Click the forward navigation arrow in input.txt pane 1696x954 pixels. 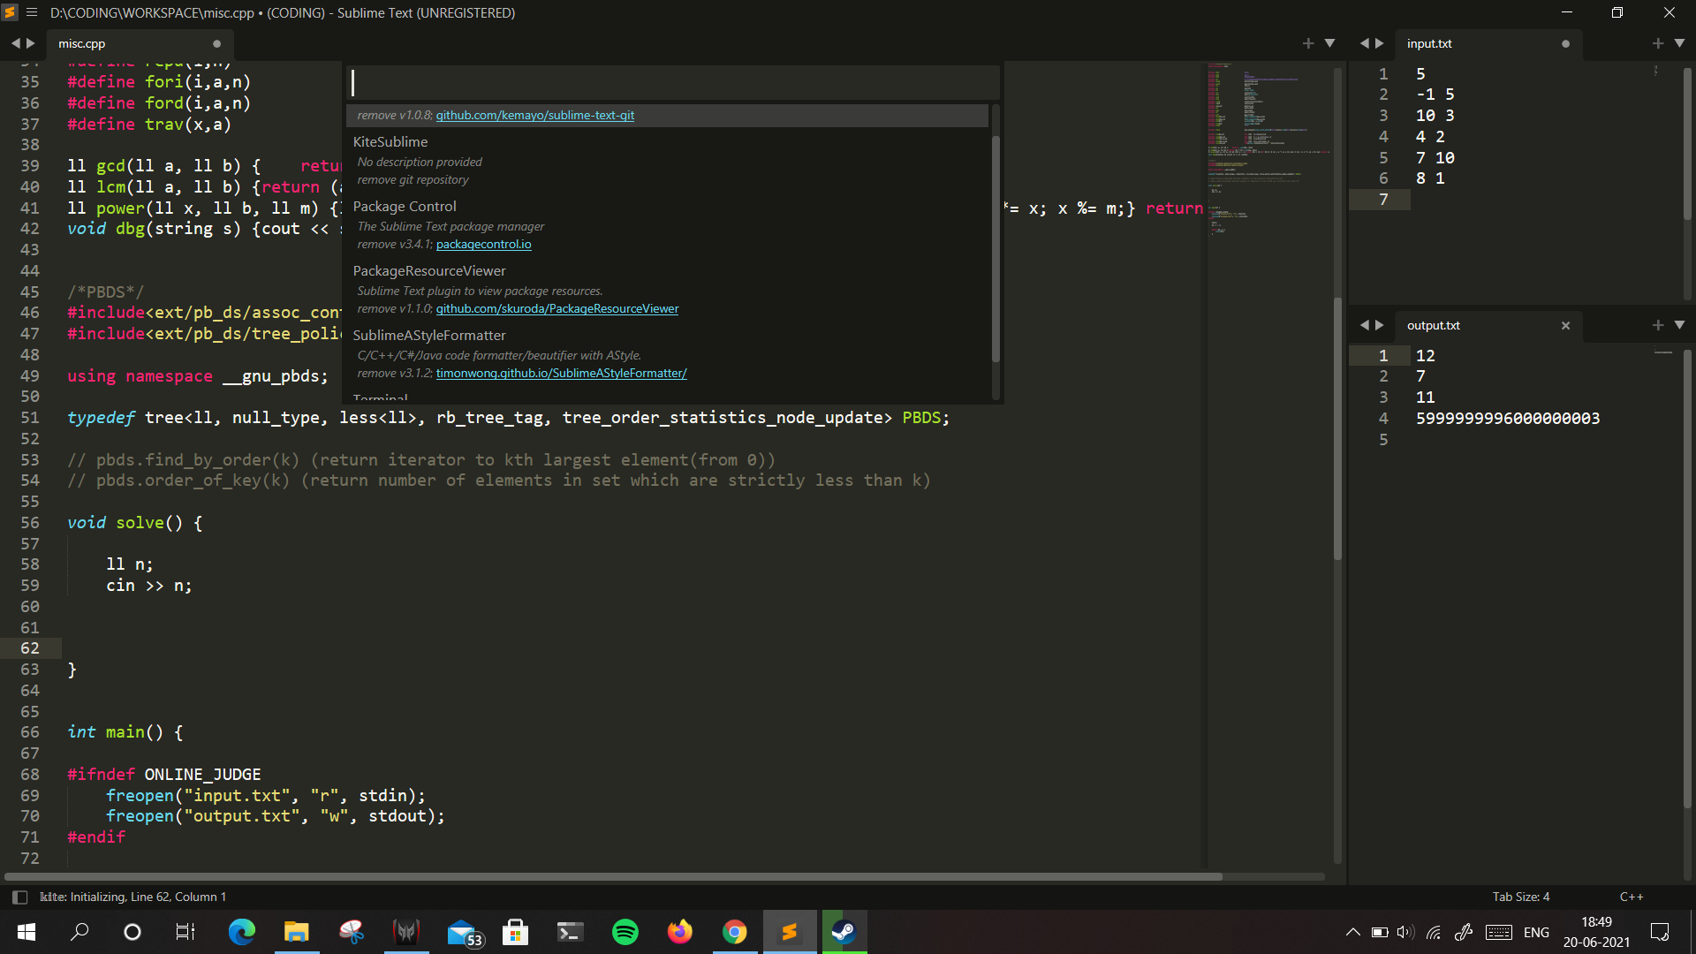pyautogui.click(x=1379, y=42)
